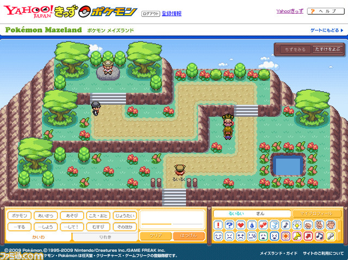Image resolution: width=348 pixels, height=260 pixels.
Task: Open the あいさつ phrase category
Action: (x=46, y=215)
